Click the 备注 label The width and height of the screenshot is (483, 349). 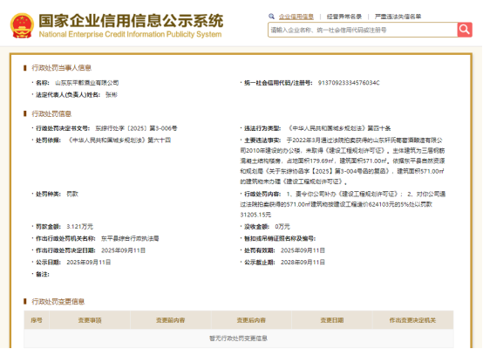coord(43,274)
